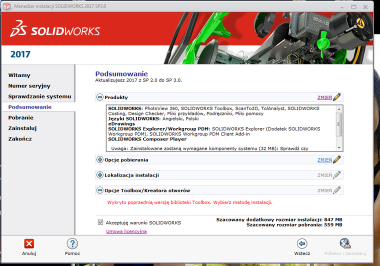Select Pobranie step in sidebar
The image size is (380, 266).
21,117
